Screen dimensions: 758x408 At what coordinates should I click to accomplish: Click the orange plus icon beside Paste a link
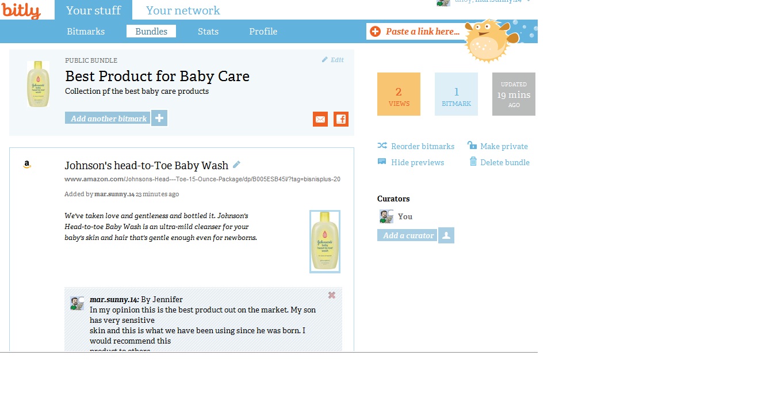[x=376, y=32]
